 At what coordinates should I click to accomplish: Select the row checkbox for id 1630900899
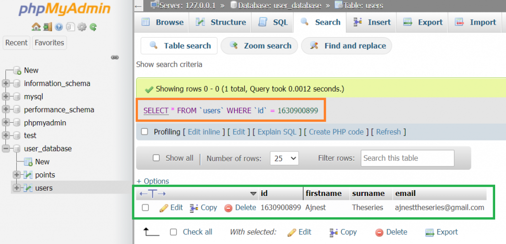tap(145, 207)
